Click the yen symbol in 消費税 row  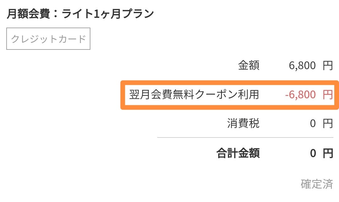[x=327, y=123]
